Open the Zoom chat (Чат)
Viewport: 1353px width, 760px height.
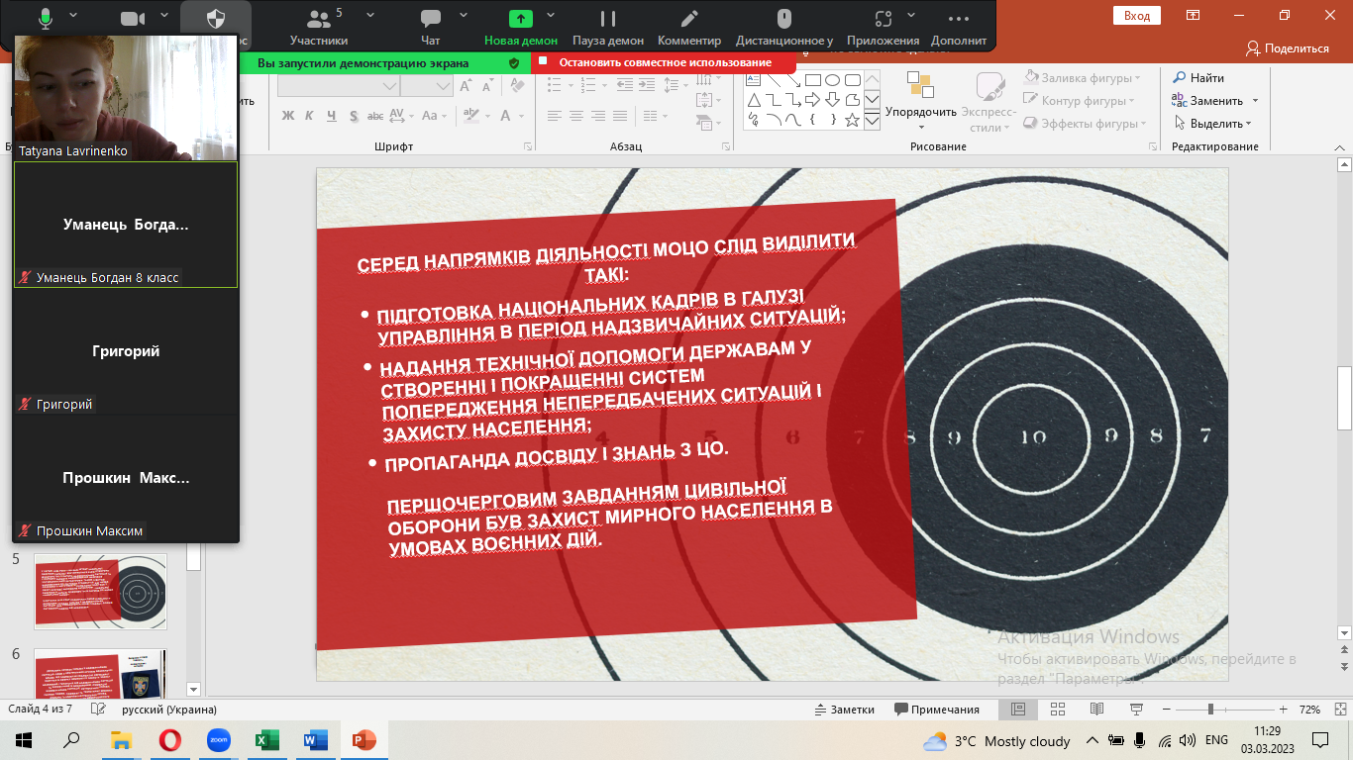coord(430,26)
